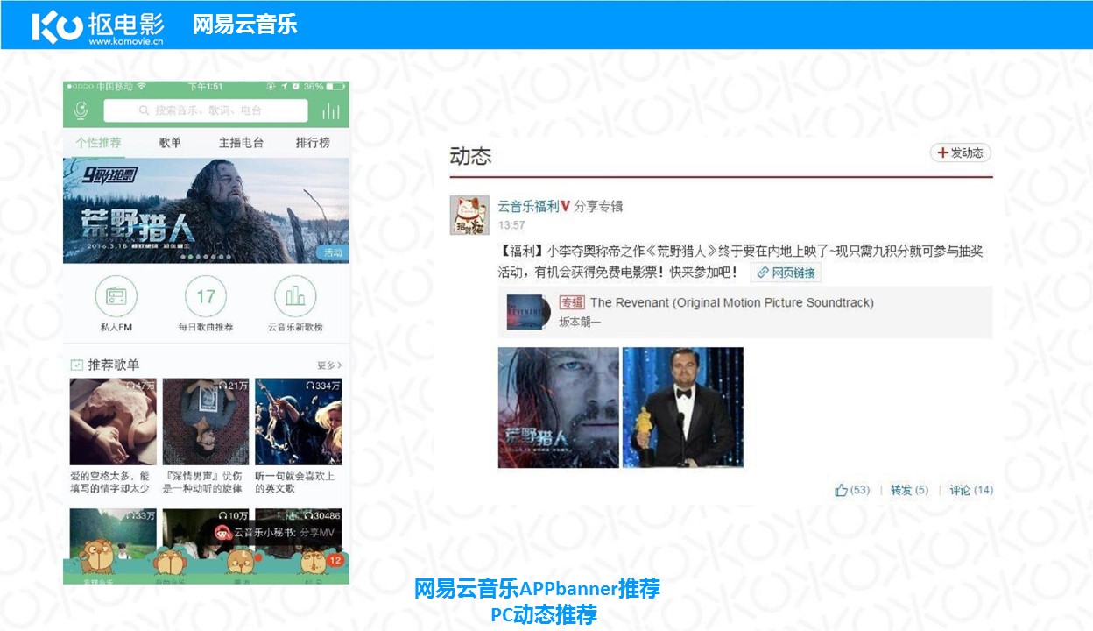
Task: Tap 更多 next to 推荐歌单
Action: pos(329,365)
